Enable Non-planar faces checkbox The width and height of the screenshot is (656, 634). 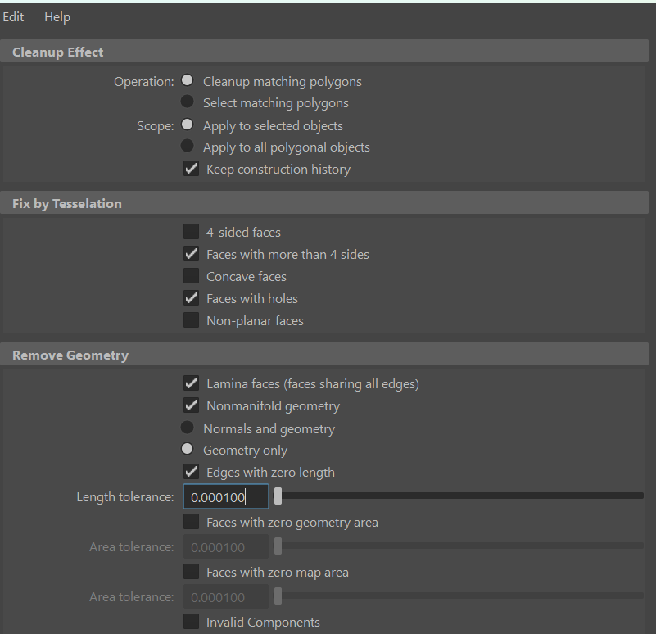[x=192, y=320]
